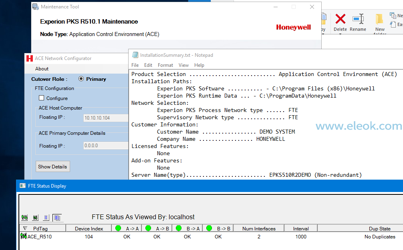Open the About menu in ACE Network Configurator
The image size is (403, 250).
click(42, 69)
